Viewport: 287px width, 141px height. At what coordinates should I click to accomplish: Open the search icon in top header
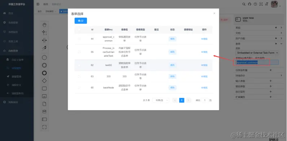click(x=244, y=4)
